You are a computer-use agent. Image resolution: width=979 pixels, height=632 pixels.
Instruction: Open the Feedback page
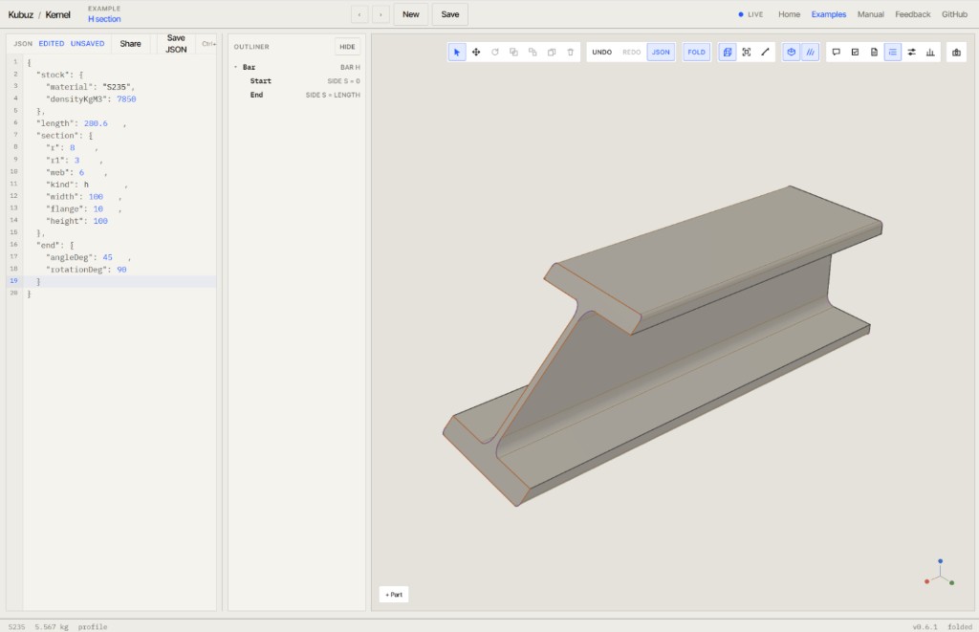click(912, 14)
